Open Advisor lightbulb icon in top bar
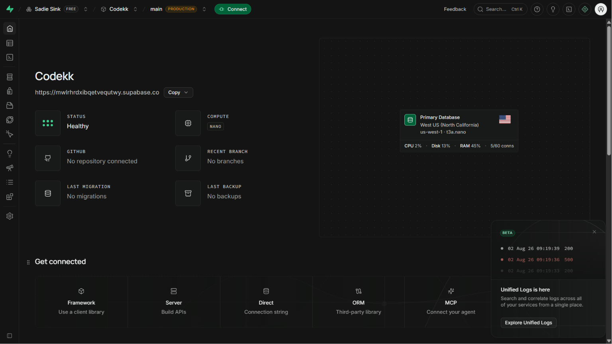 (553, 9)
